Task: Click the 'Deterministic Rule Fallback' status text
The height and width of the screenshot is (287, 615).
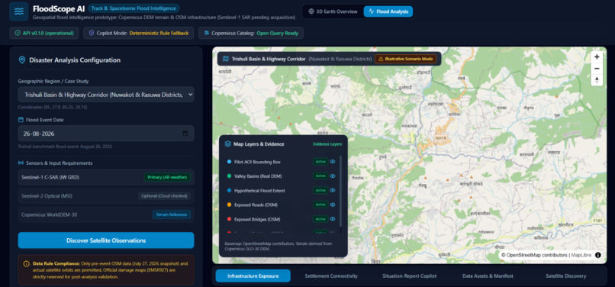Action: click(x=159, y=34)
